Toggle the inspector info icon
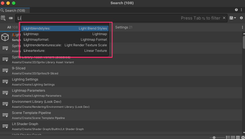 (x=241, y=18)
